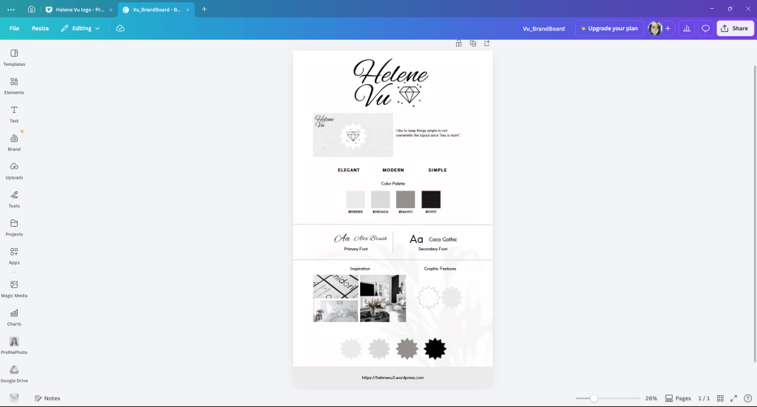Click Upgrade your plan button
The image size is (757, 407).
point(608,29)
